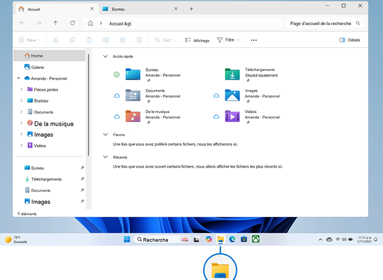Screen dimensions: 383x280
Task: Click the search magnifier icon
Action: 358,23
